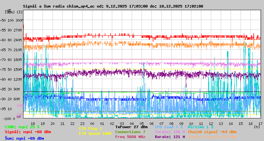Select the Connections 7 legend entry
The width and height of the screenshot is (264, 141).
(x=130, y=132)
